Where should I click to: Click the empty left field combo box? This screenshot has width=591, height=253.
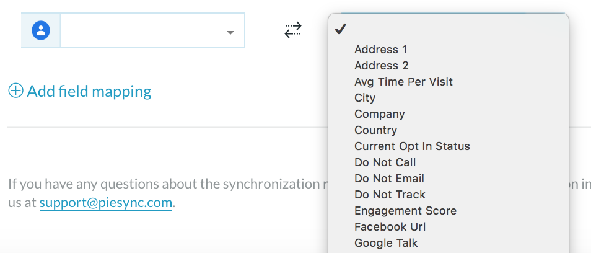(x=152, y=30)
